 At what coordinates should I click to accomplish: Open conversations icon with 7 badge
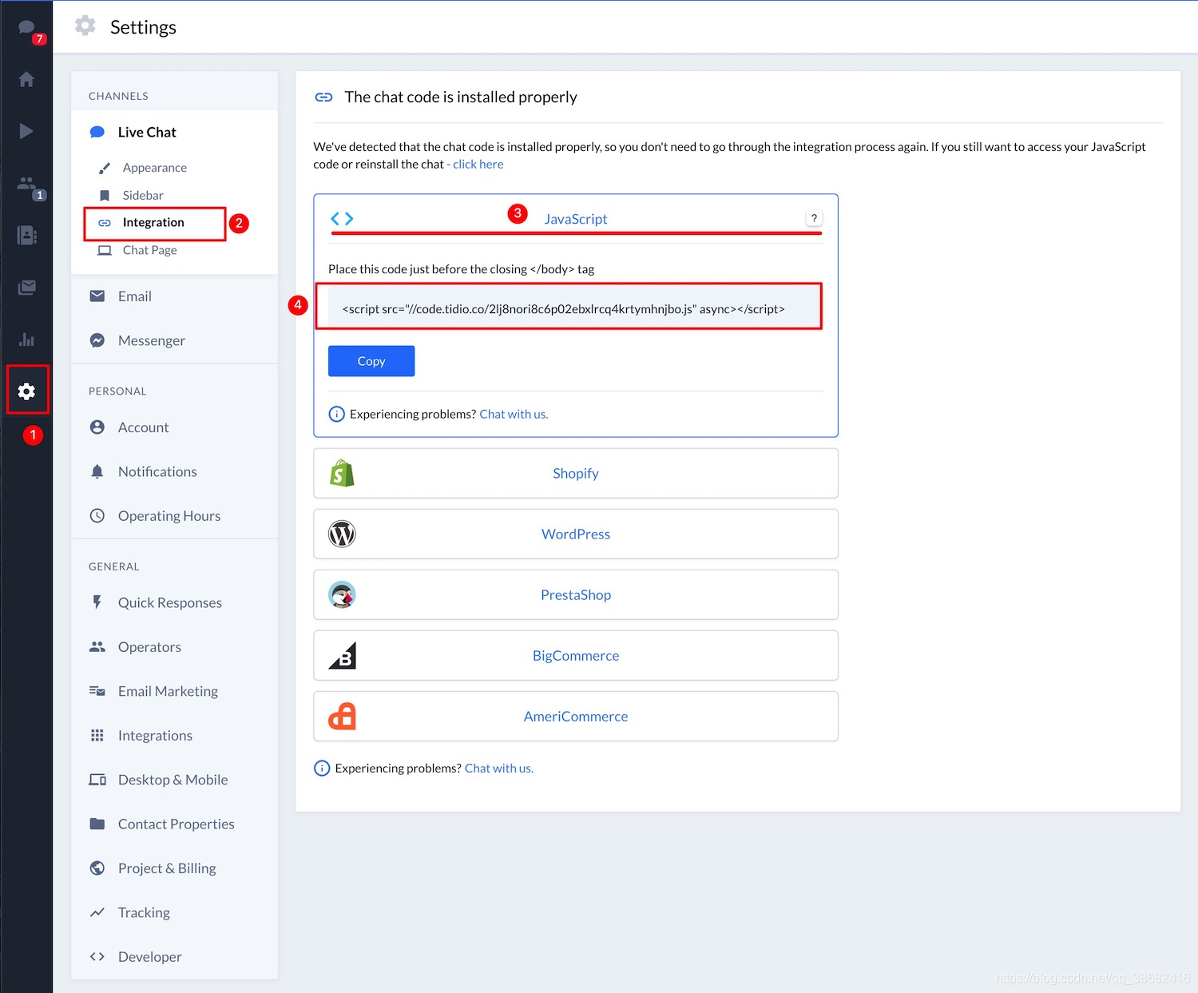[27, 30]
